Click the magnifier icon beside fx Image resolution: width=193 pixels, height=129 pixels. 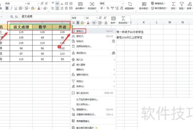pyautogui.click(x=12, y=17)
